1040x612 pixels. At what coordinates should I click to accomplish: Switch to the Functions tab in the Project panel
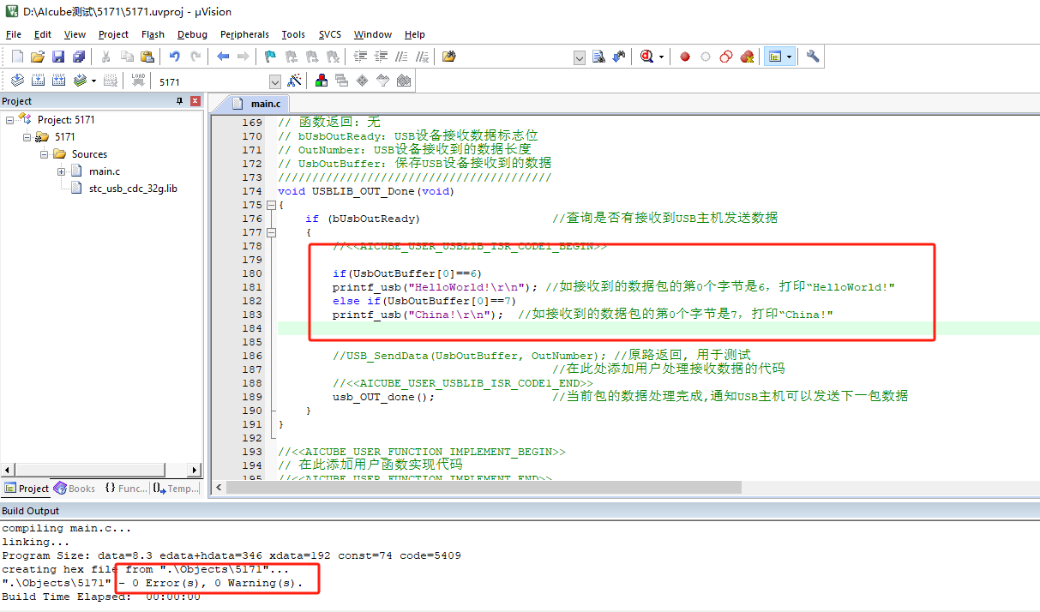[126, 489]
